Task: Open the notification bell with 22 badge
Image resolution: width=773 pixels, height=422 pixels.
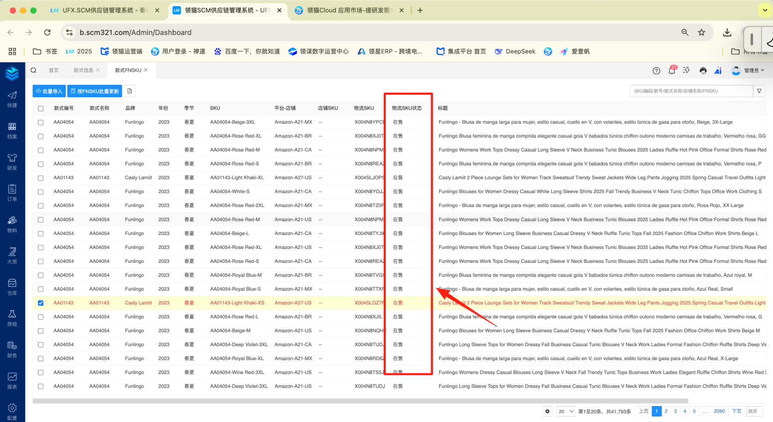Action: point(671,71)
